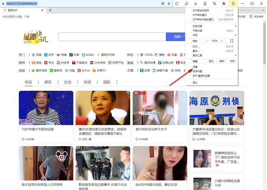Open a new tab with the plus button

[50, 10]
